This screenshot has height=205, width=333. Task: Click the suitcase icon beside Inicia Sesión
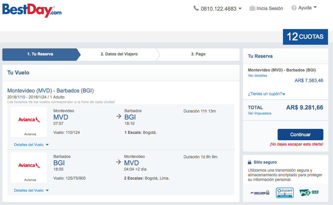(x=252, y=8)
